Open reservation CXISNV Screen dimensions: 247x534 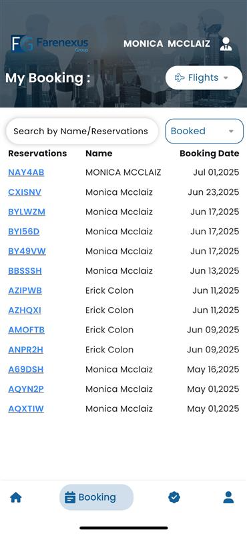click(x=25, y=192)
